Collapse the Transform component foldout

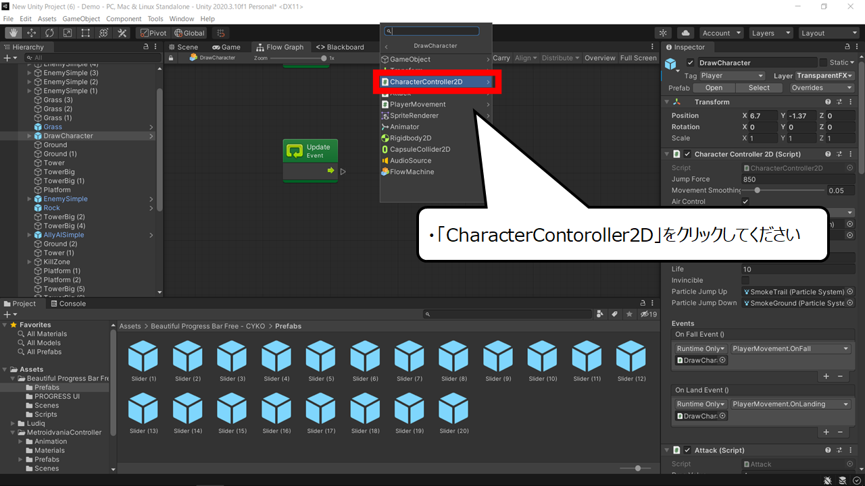(667, 102)
